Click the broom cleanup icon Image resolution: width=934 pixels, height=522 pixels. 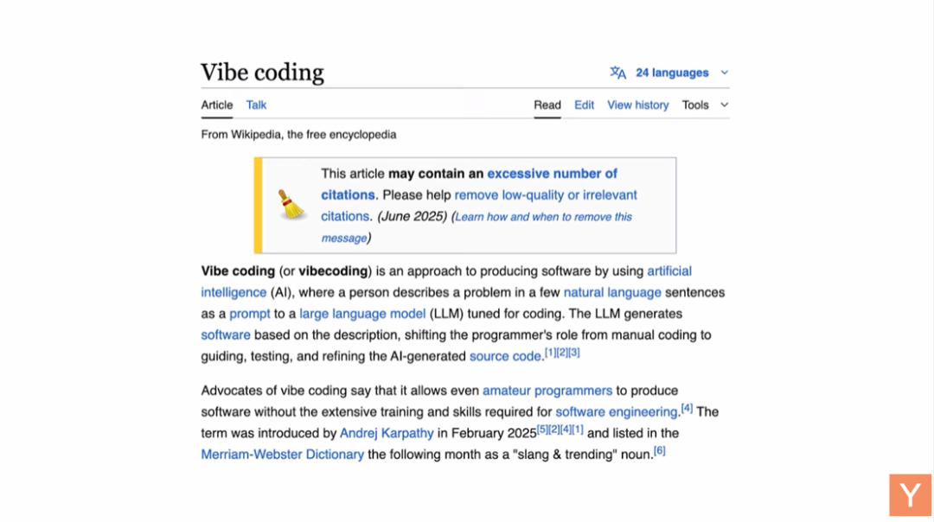point(291,204)
